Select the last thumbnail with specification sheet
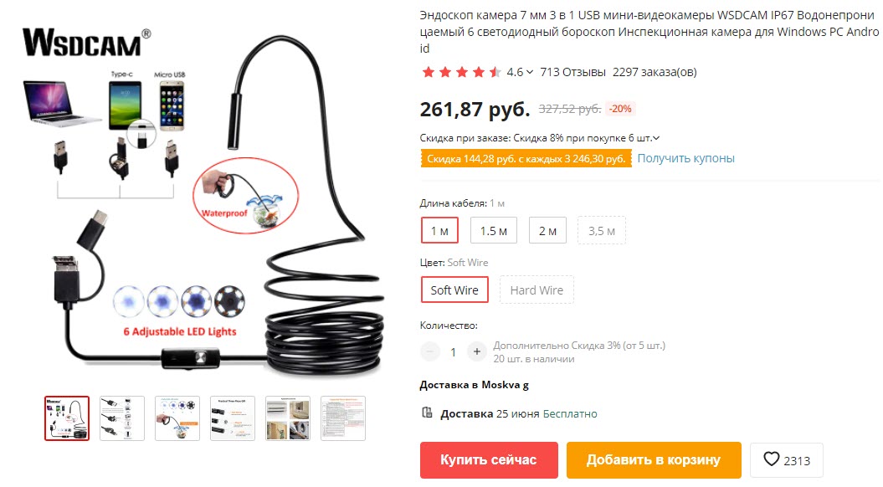This screenshot has width=883, height=487. click(x=343, y=418)
